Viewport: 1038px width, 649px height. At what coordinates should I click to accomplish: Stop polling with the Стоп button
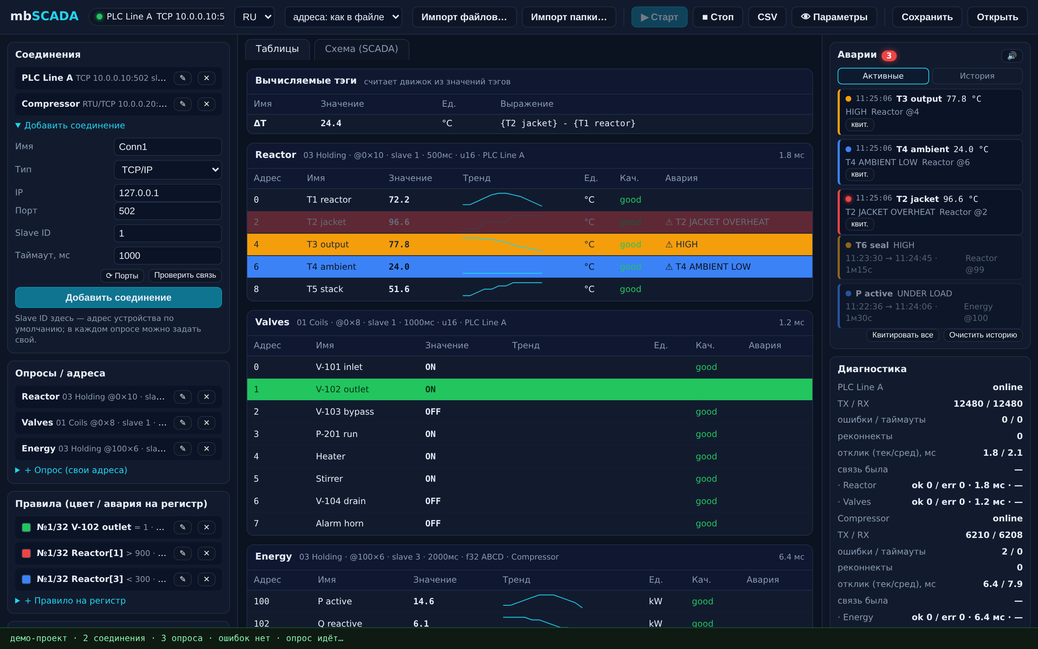718,17
